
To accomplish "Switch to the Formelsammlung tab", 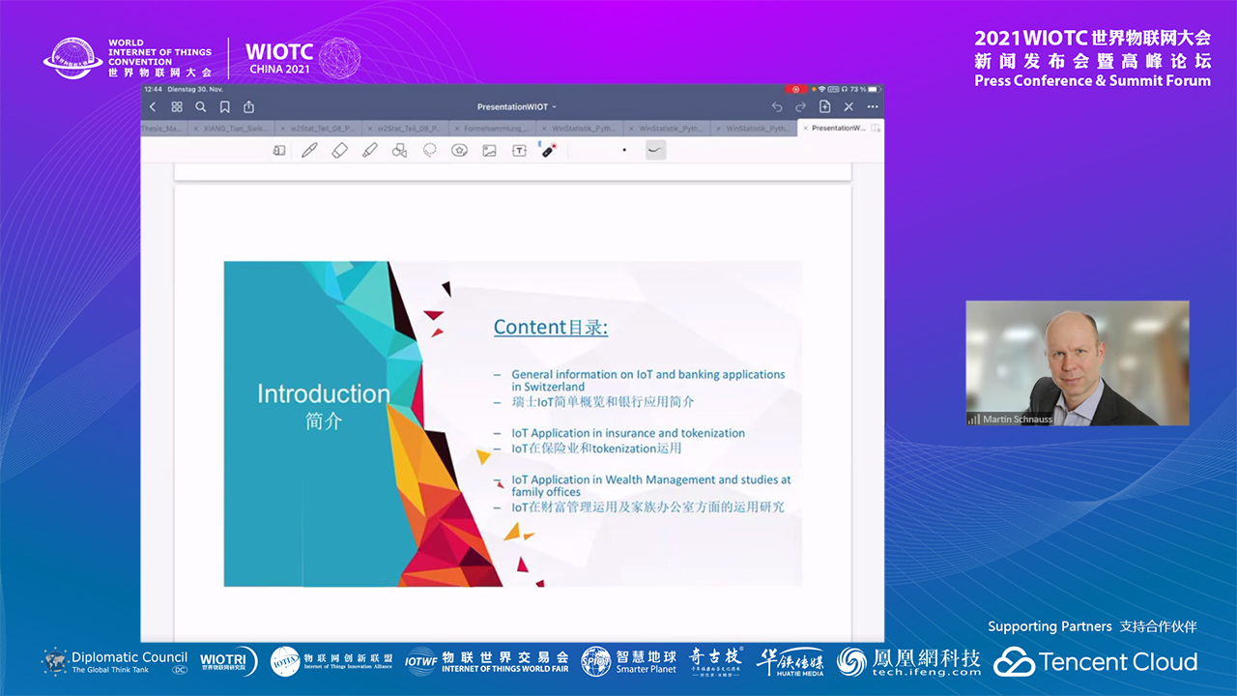I will tap(496, 128).
